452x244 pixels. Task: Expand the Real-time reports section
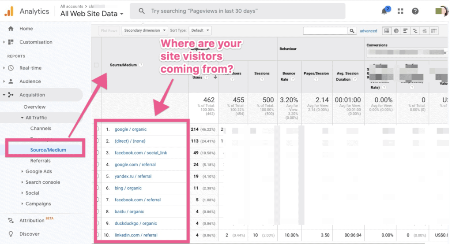pyautogui.click(x=4, y=68)
